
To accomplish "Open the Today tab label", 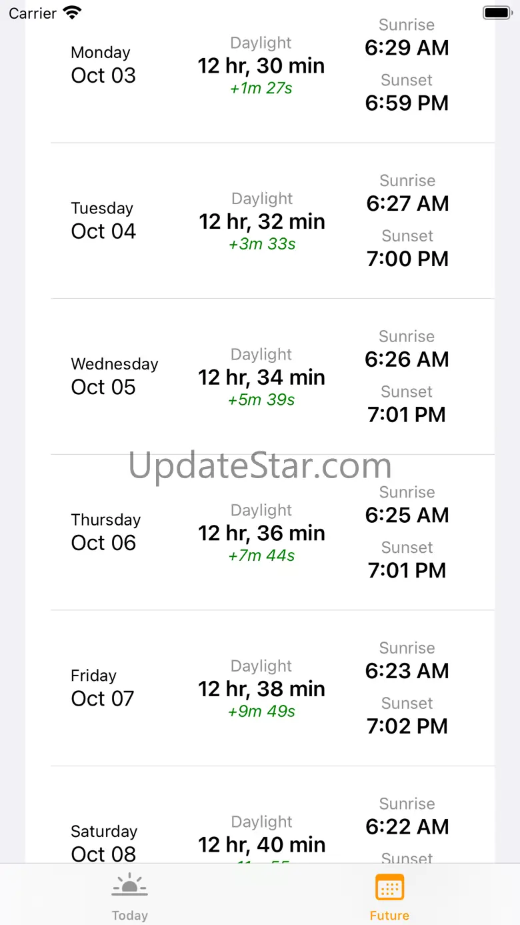I will coord(129,915).
